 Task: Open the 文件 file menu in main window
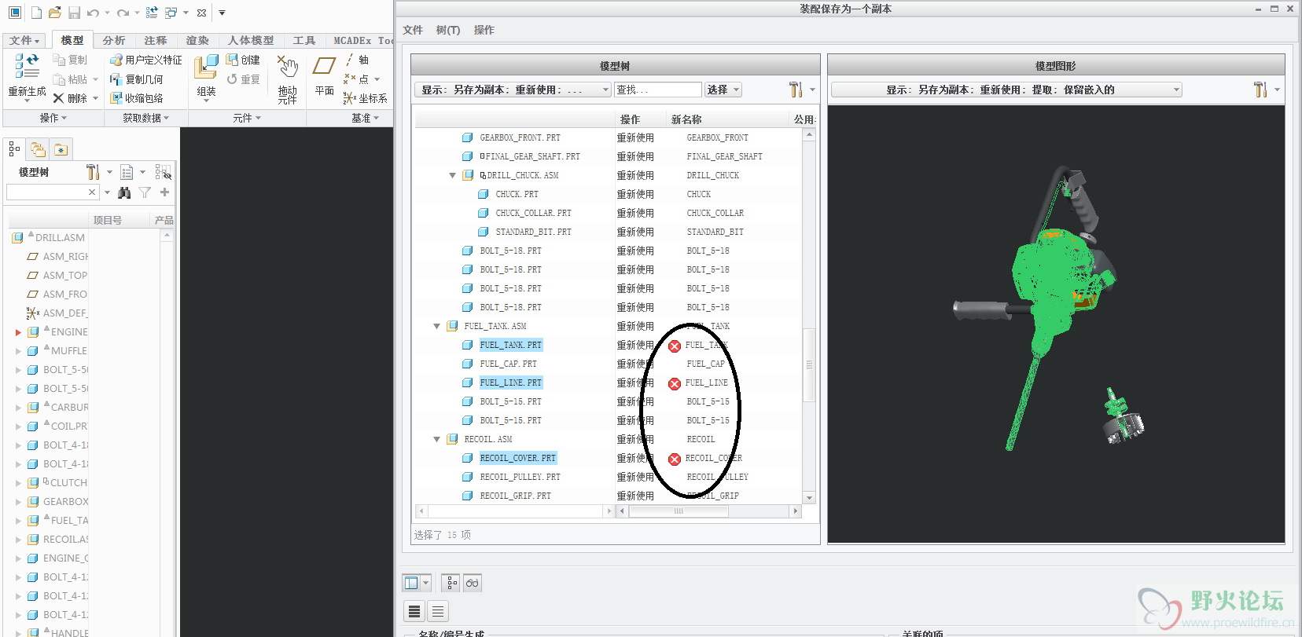coord(24,40)
